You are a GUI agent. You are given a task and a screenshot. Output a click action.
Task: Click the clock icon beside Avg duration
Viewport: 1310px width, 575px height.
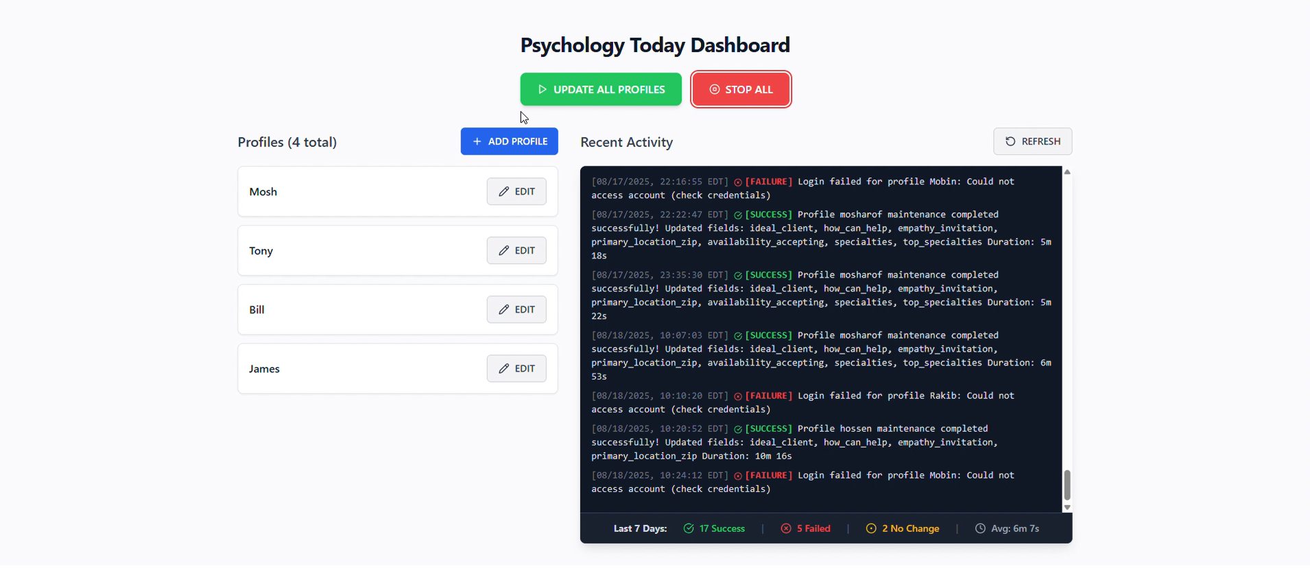[980, 528]
